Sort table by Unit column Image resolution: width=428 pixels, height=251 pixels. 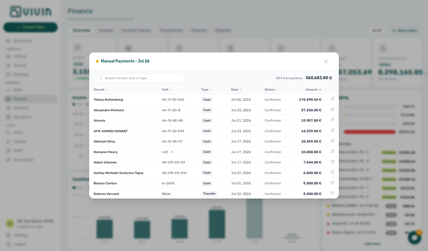pos(166,90)
